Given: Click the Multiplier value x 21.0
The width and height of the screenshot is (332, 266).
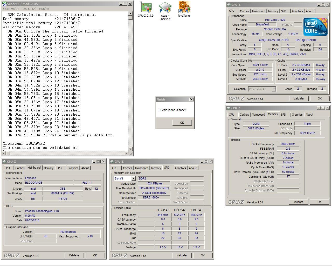Looking at the screenshot, I should [260, 70].
